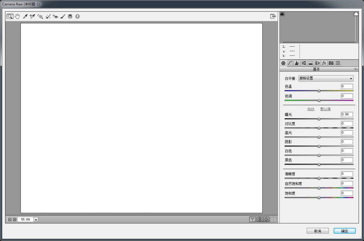364x241 pixels.
Task: Open the 白平衡 preset dropdown
Action: click(326, 78)
